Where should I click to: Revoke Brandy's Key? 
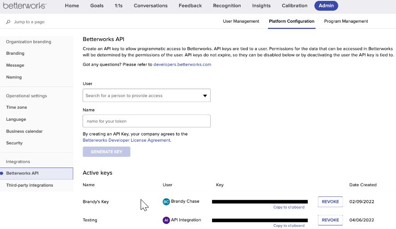[330, 202]
